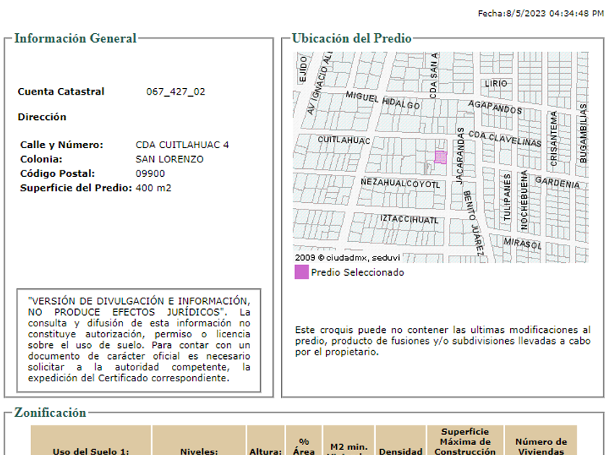607x455 pixels.
Task: Click the pink highlighted parcel on the map
Action: point(440,157)
